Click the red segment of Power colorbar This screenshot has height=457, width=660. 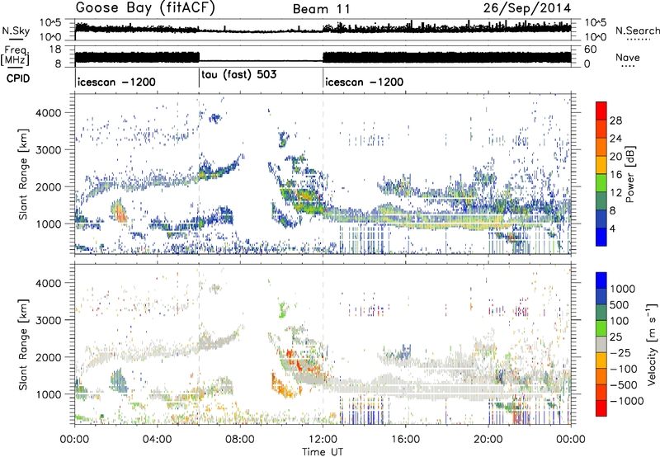601,111
